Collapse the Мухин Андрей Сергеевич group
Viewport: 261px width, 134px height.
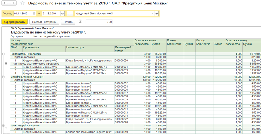pos(3,126)
